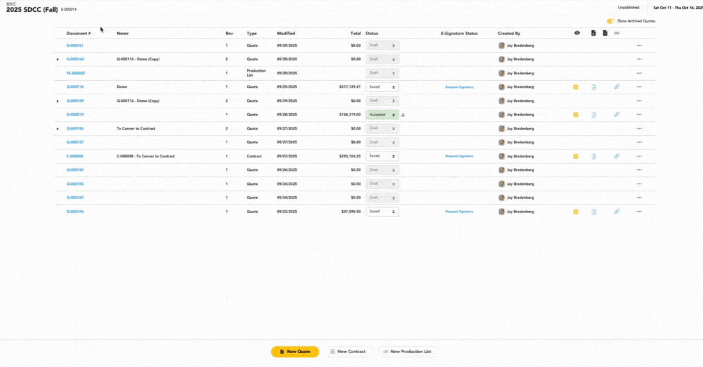The image size is (703, 367).
Task: Click the New Production List button
Action: click(x=407, y=351)
